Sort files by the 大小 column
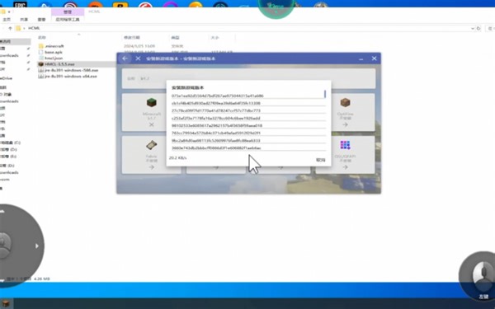The image size is (495, 309). [214, 38]
